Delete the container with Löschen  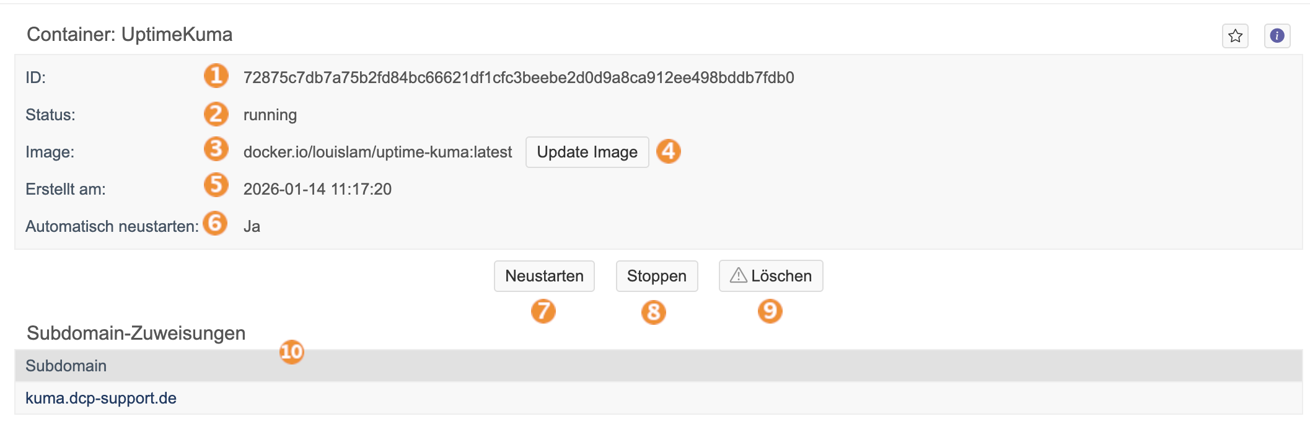[x=770, y=276]
